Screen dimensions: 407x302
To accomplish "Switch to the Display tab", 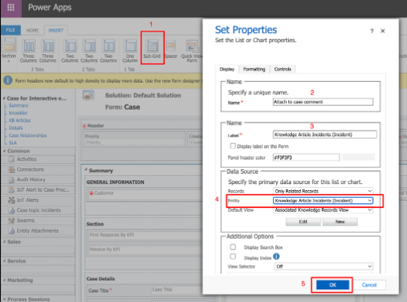I will (227, 69).
